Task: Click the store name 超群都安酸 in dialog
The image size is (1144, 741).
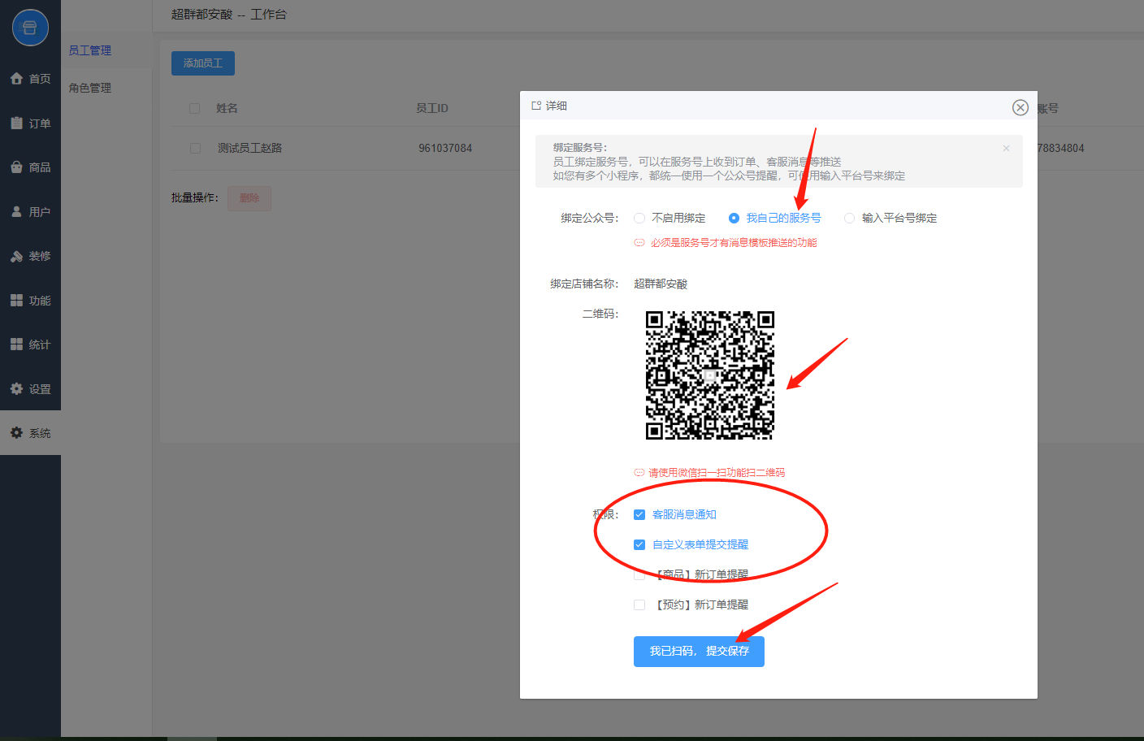Action: coord(661,284)
